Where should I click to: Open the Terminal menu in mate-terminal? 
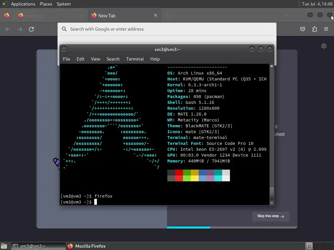tap(135, 59)
